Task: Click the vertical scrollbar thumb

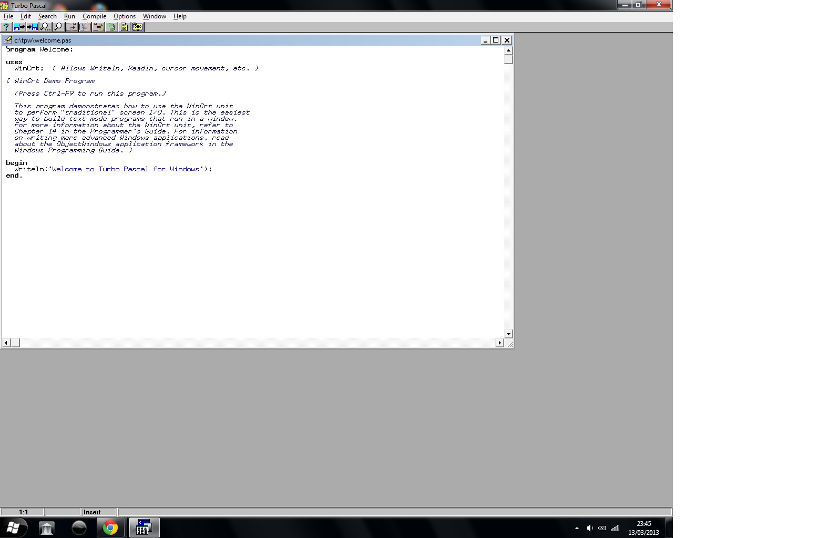Action: 508,59
